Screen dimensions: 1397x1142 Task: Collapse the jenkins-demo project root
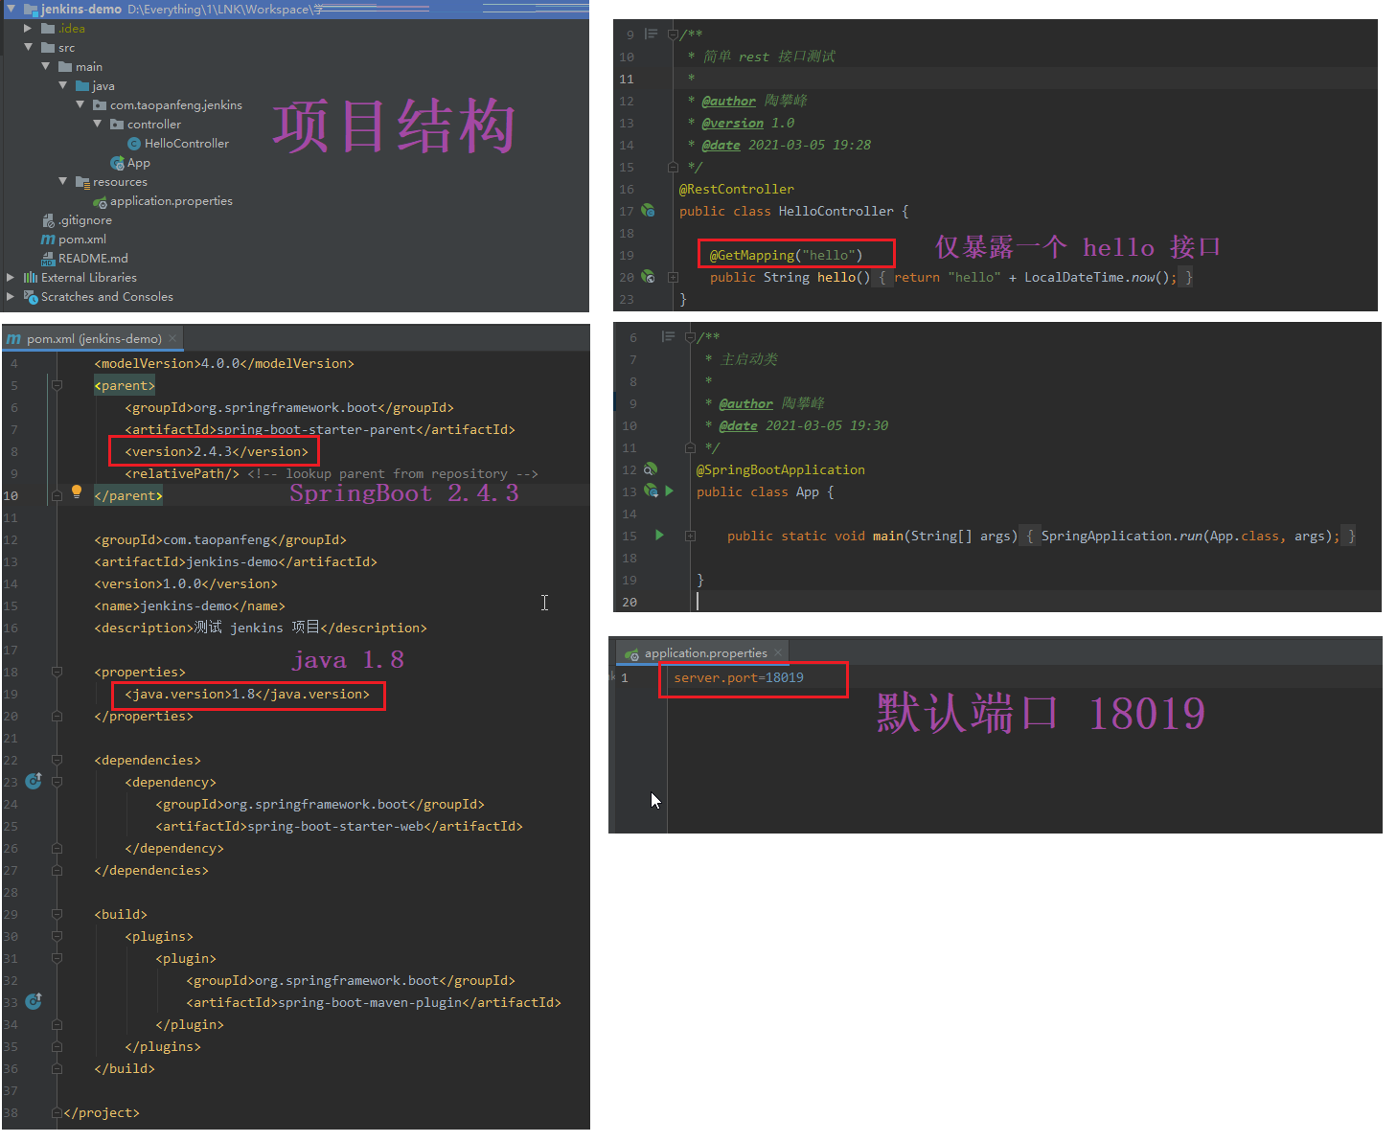tap(11, 9)
